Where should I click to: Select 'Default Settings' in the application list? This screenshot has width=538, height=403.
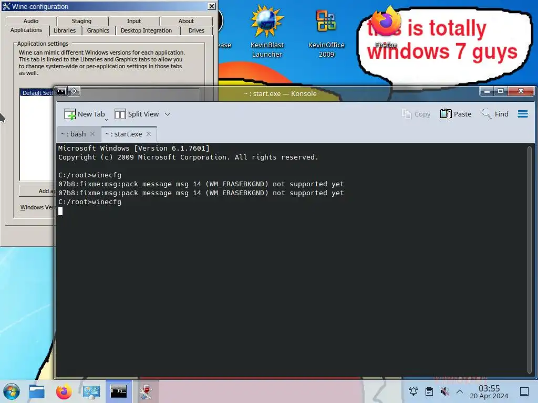pos(37,93)
